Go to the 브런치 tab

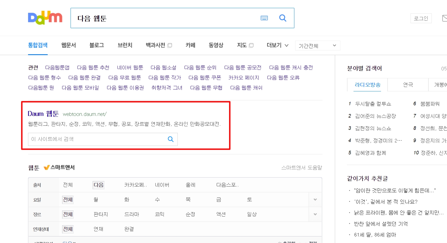(x=125, y=45)
